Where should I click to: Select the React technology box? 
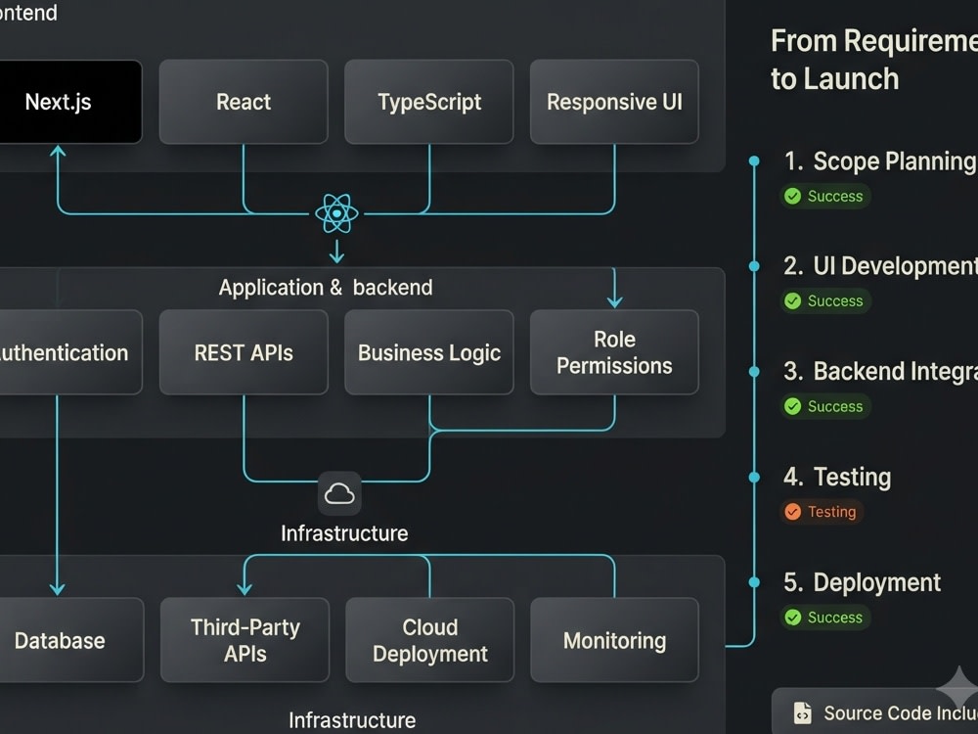coord(244,102)
